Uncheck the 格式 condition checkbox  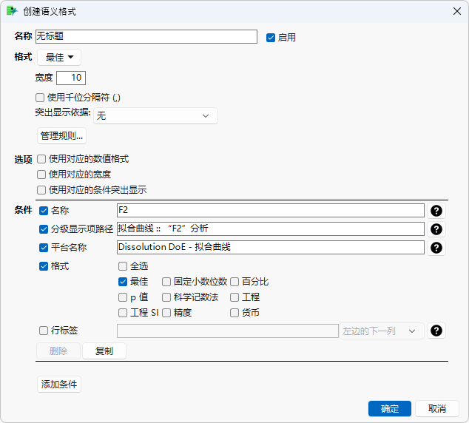coord(44,266)
